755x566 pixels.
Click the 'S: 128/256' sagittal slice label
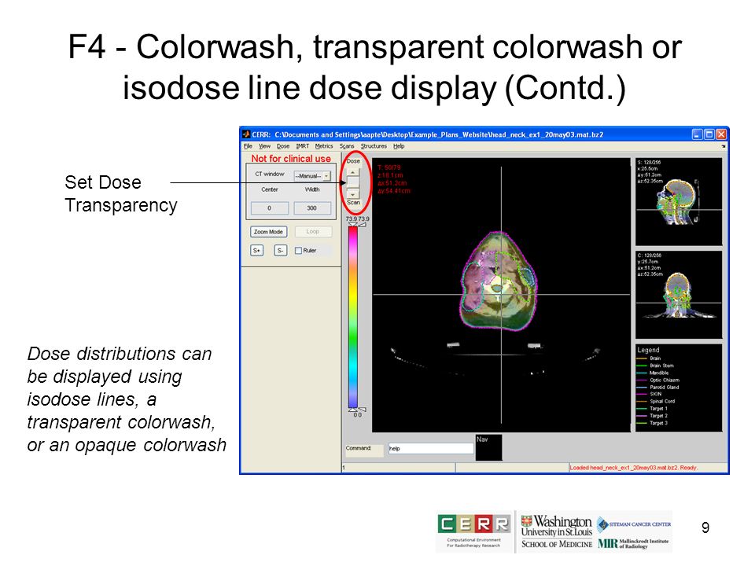point(648,163)
